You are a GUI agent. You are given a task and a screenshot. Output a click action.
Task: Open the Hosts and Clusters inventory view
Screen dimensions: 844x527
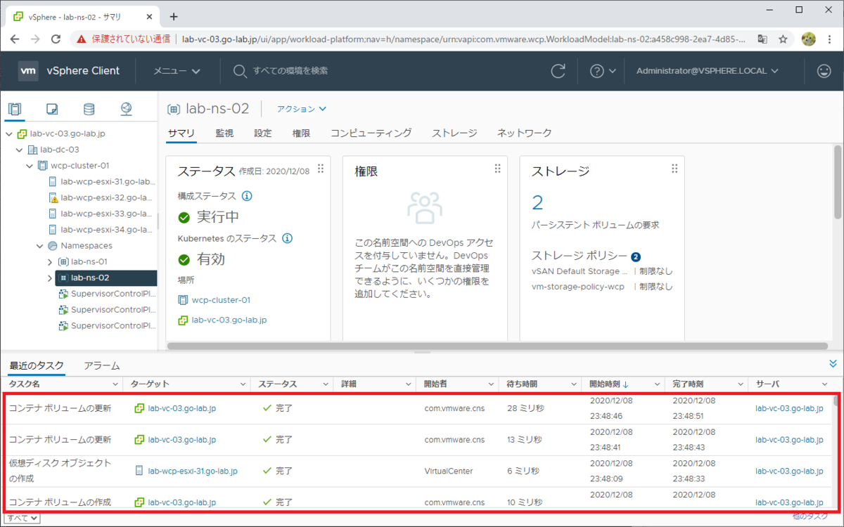(15, 109)
